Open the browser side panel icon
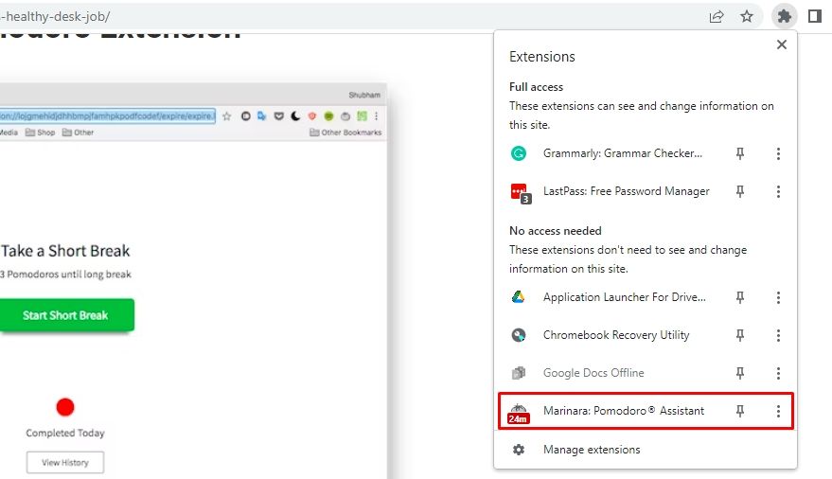832x479 pixels. pyautogui.click(x=815, y=16)
